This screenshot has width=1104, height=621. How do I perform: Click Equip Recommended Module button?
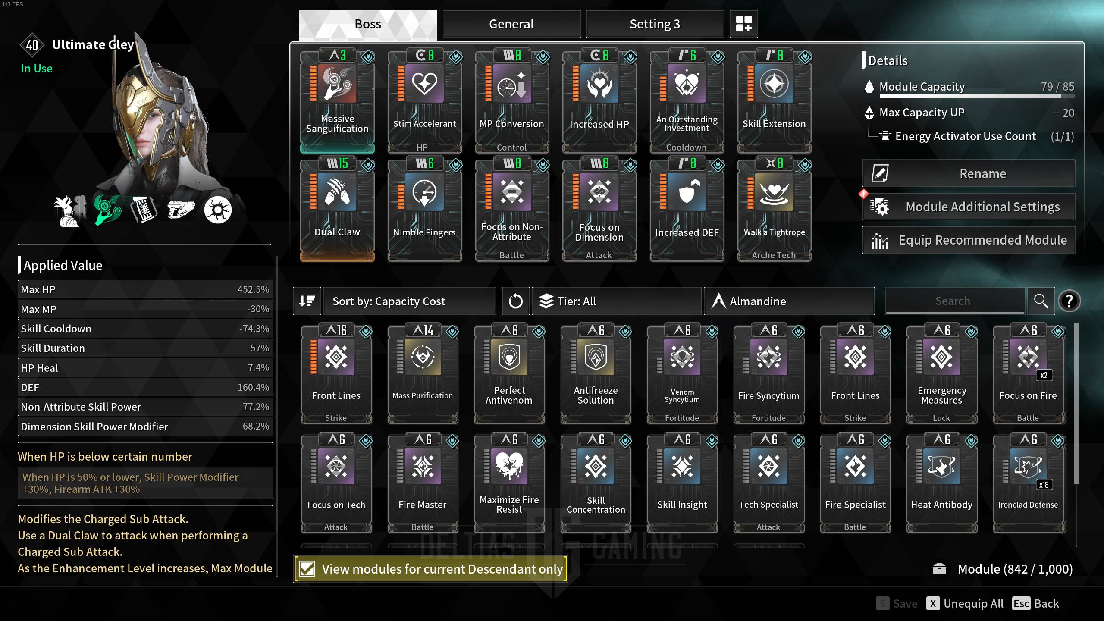(x=969, y=240)
